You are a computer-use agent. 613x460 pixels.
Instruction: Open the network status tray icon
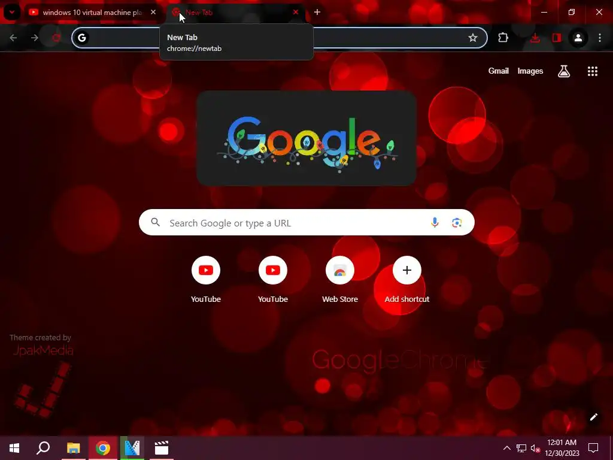point(521,448)
